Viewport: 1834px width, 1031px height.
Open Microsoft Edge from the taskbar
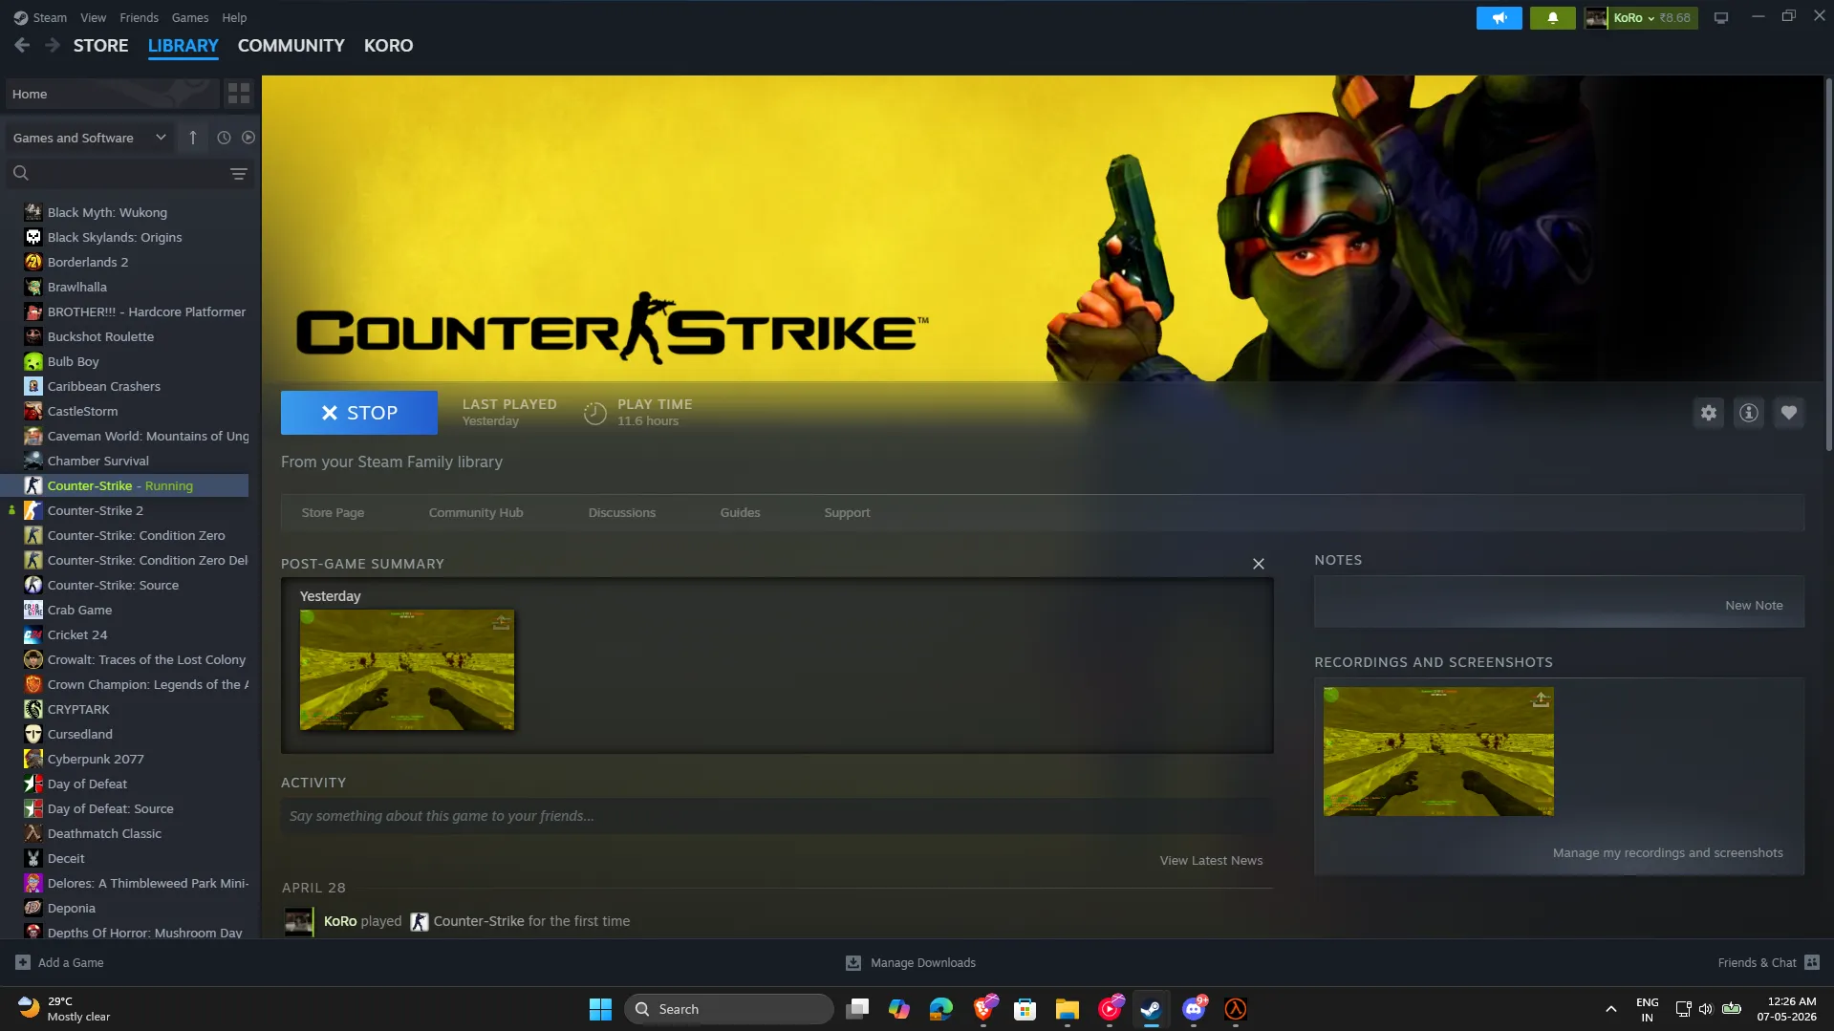(941, 1009)
